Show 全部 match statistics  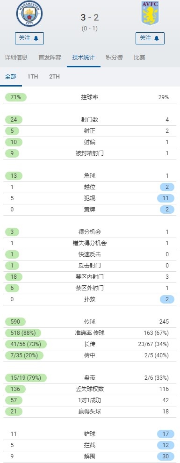(11, 77)
